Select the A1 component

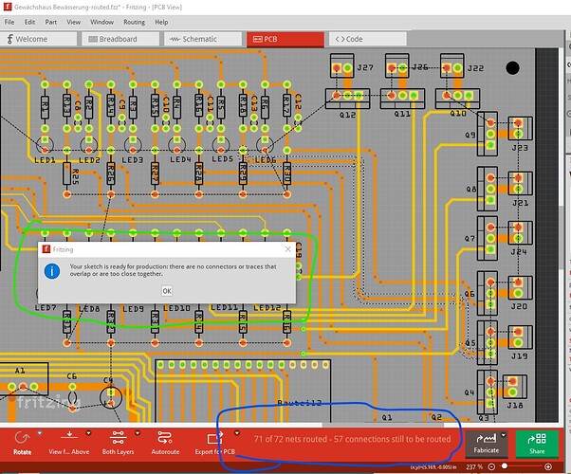pyautogui.click(x=24, y=379)
